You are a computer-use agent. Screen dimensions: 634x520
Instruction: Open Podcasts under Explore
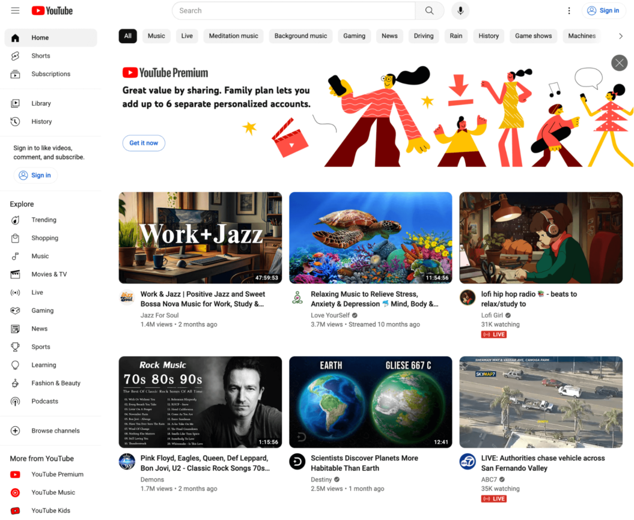tap(50, 402)
